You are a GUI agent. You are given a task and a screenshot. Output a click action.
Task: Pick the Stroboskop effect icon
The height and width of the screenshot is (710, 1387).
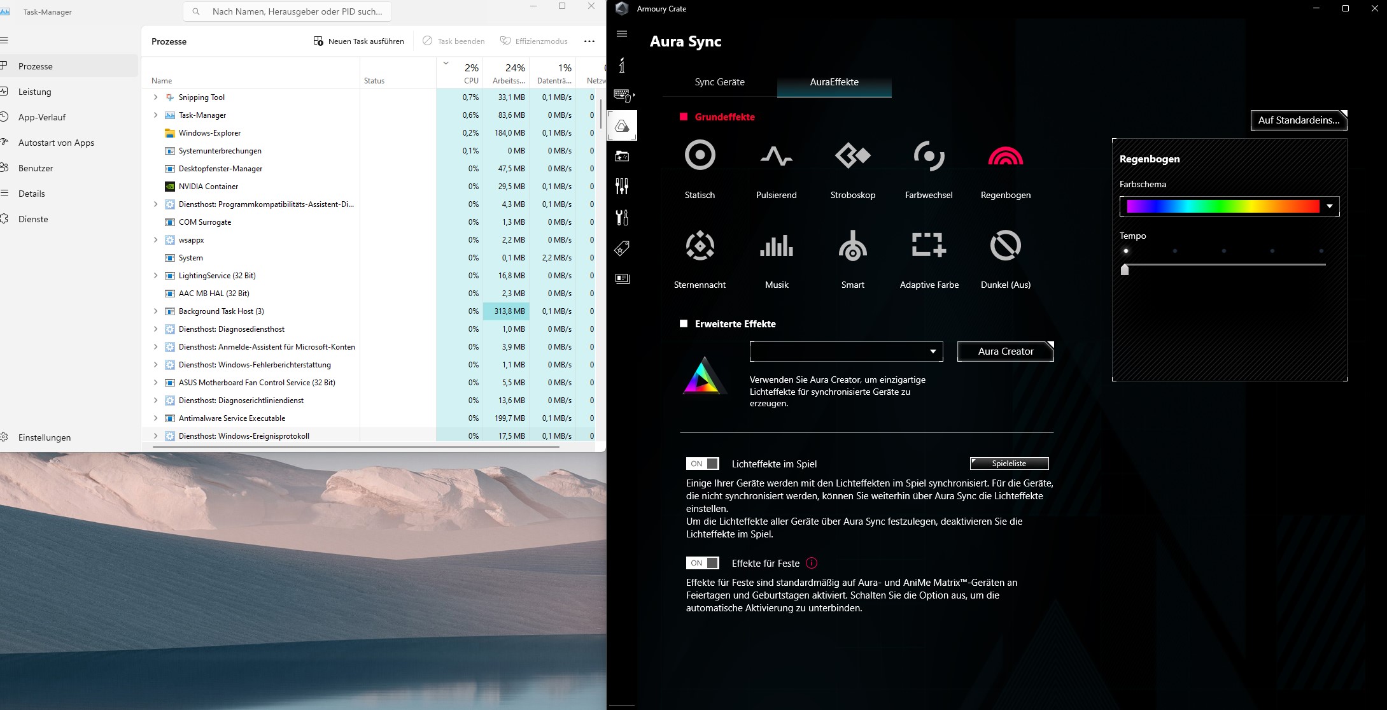(852, 155)
